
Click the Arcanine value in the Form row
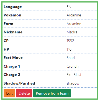pos(74,24)
